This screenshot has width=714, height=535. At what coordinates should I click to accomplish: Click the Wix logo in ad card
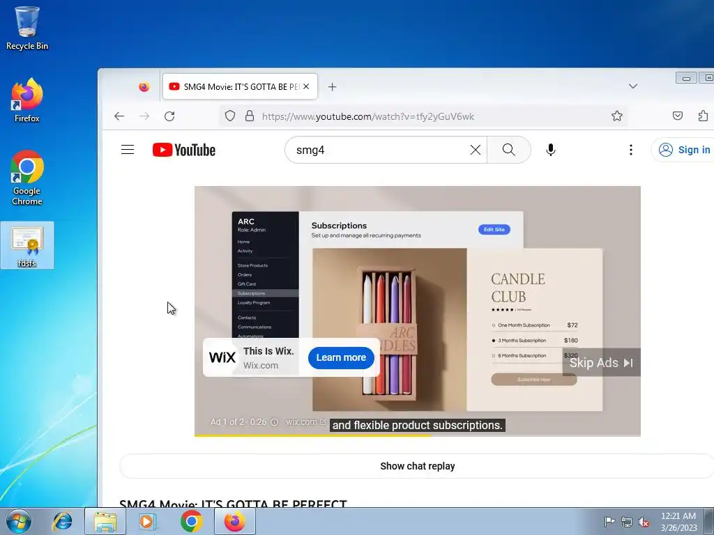tap(222, 357)
